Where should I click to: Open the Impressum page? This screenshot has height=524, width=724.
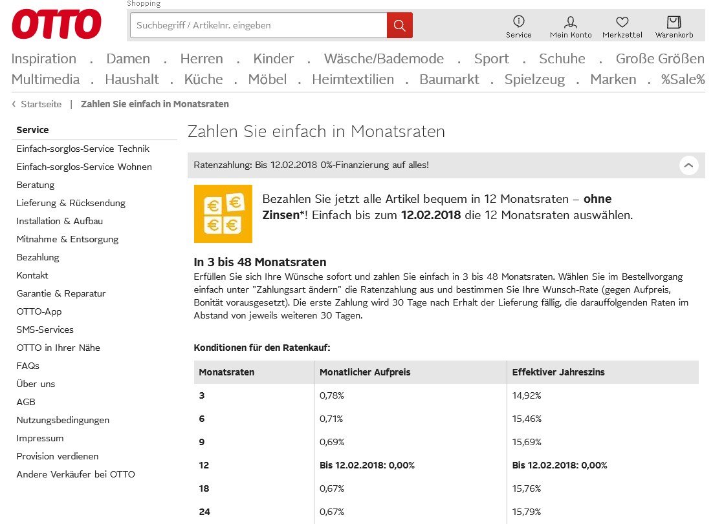pos(40,438)
